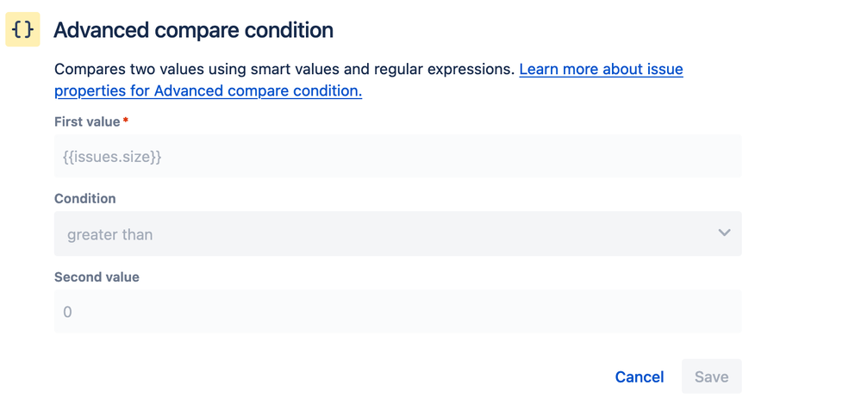The width and height of the screenshot is (861, 404).
Task: Click the red required asterisk by First value
Action: pos(126,121)
